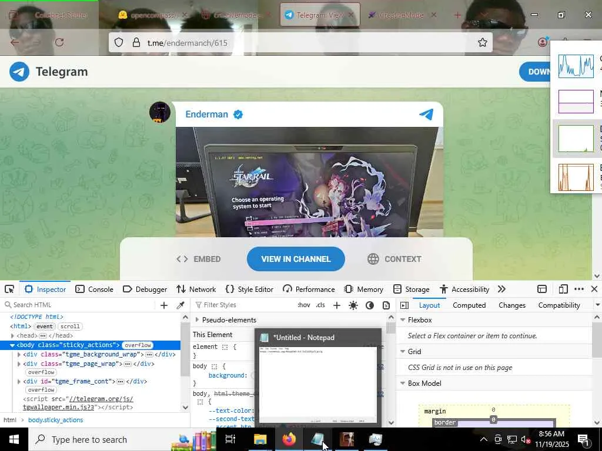Click the VIEW IN CHANNEL button
Image resolution: width=602 pixels, height=451 pixels.
tap(296, 259)
